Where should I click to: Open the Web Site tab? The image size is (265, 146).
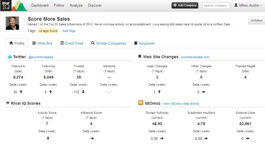tap(42, 43)
